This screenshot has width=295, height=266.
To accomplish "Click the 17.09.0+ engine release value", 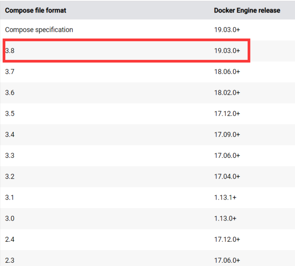I will pyautogui.click(x=227, y=134).
